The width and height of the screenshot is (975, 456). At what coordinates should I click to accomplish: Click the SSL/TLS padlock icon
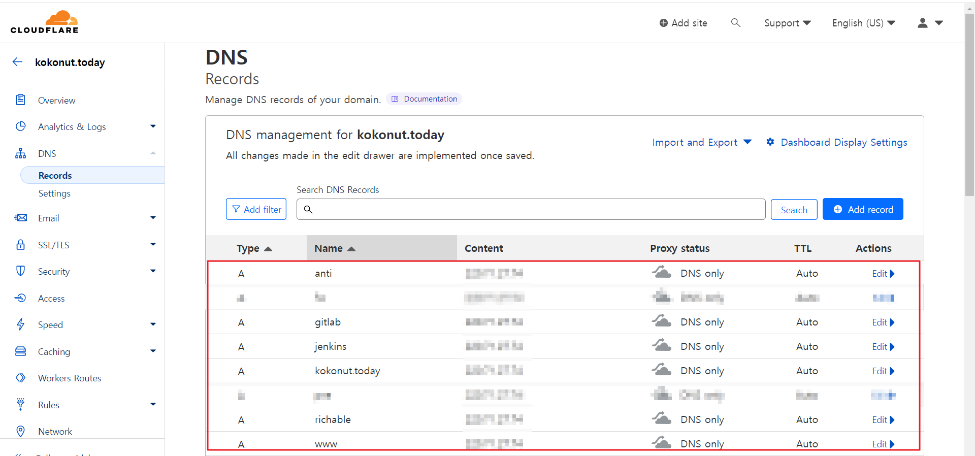20,244
